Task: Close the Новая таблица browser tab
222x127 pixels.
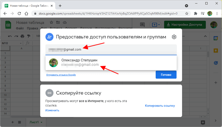Action: click(x=52, y=6)
